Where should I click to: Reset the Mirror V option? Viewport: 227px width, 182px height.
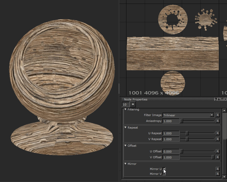[x=218, y=174]
